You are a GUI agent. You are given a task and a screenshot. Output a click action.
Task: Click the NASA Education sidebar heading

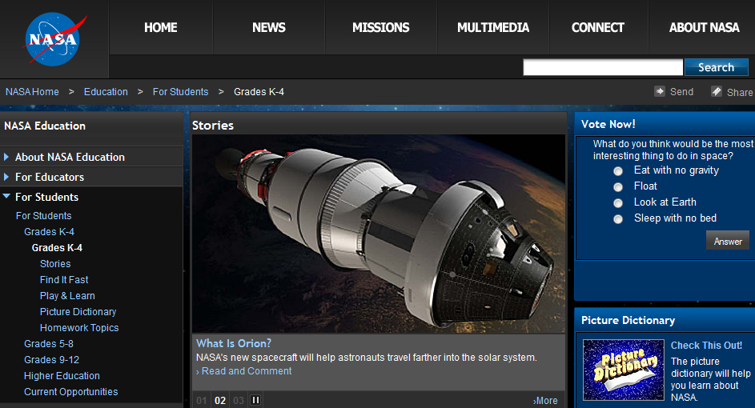(45, 126)
